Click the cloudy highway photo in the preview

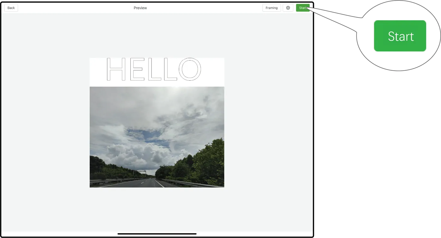point(157,137)
